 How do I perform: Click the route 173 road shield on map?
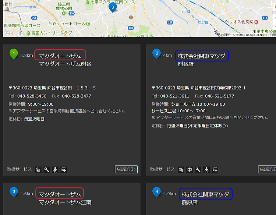131,28
